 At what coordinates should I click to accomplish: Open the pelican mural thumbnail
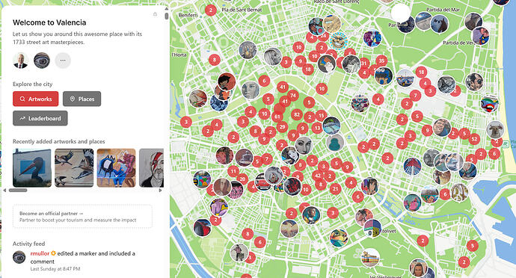32,168
